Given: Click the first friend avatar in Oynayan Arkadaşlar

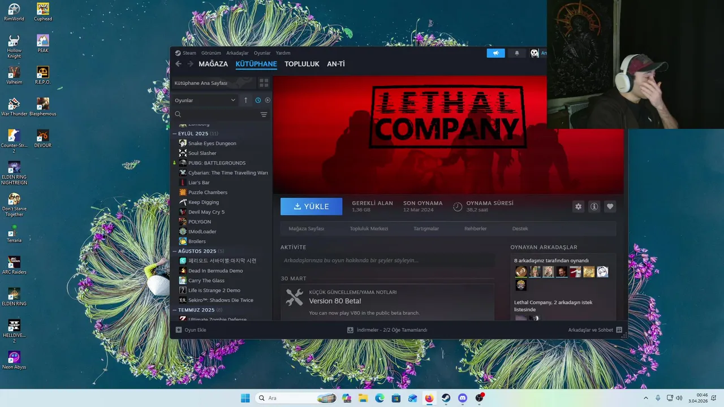Looking at the screenshot, I should [521, 272].
